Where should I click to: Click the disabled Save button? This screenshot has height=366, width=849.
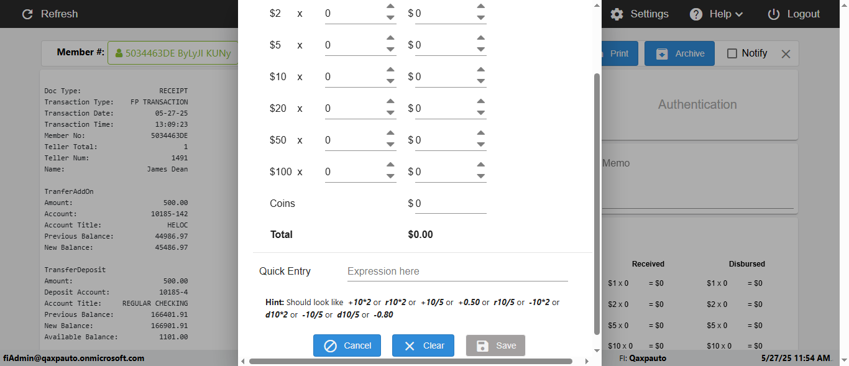pyautogui.click(x=495, y=345)
